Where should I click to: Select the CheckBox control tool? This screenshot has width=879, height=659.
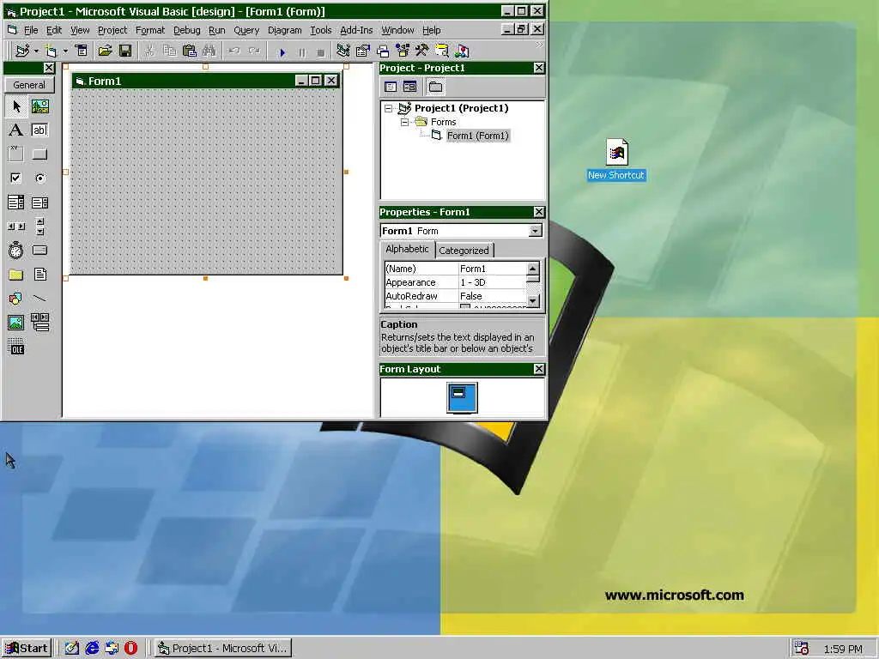click(x=16, y=178)
